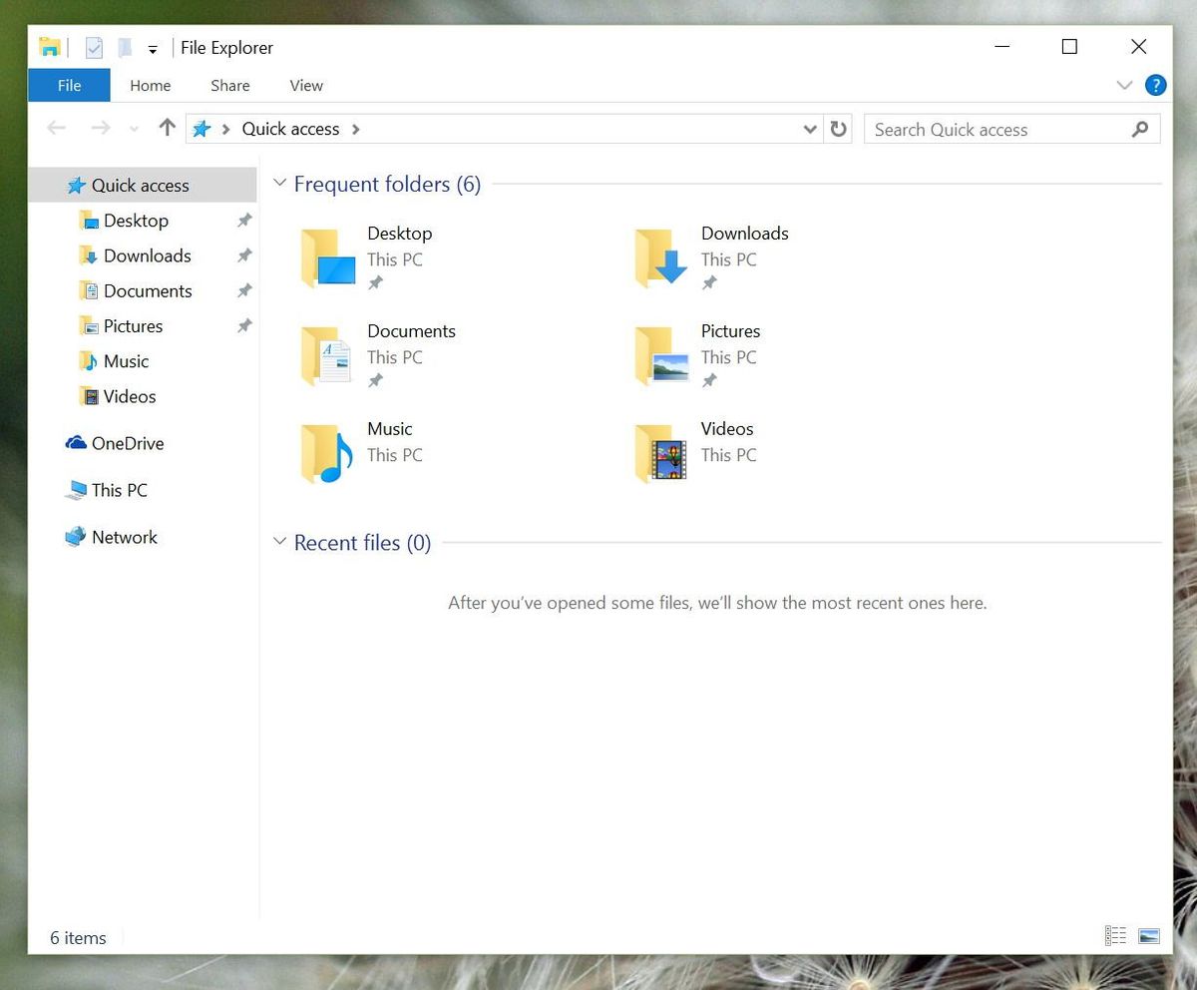Open the address bar history dropdown

tap(810, 129)
